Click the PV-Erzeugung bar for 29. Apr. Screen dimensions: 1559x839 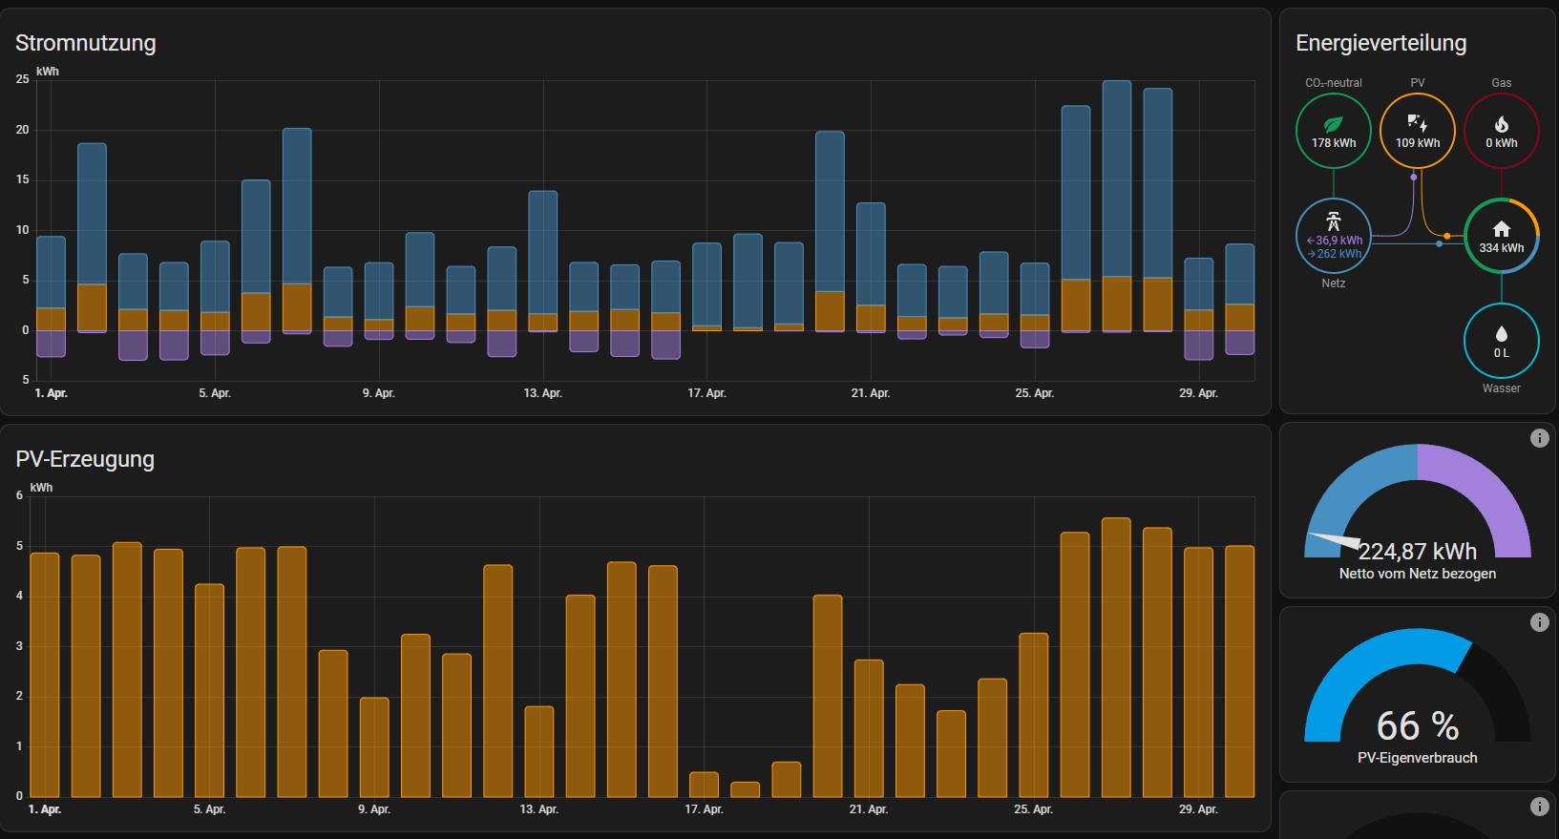[1199, 672]
